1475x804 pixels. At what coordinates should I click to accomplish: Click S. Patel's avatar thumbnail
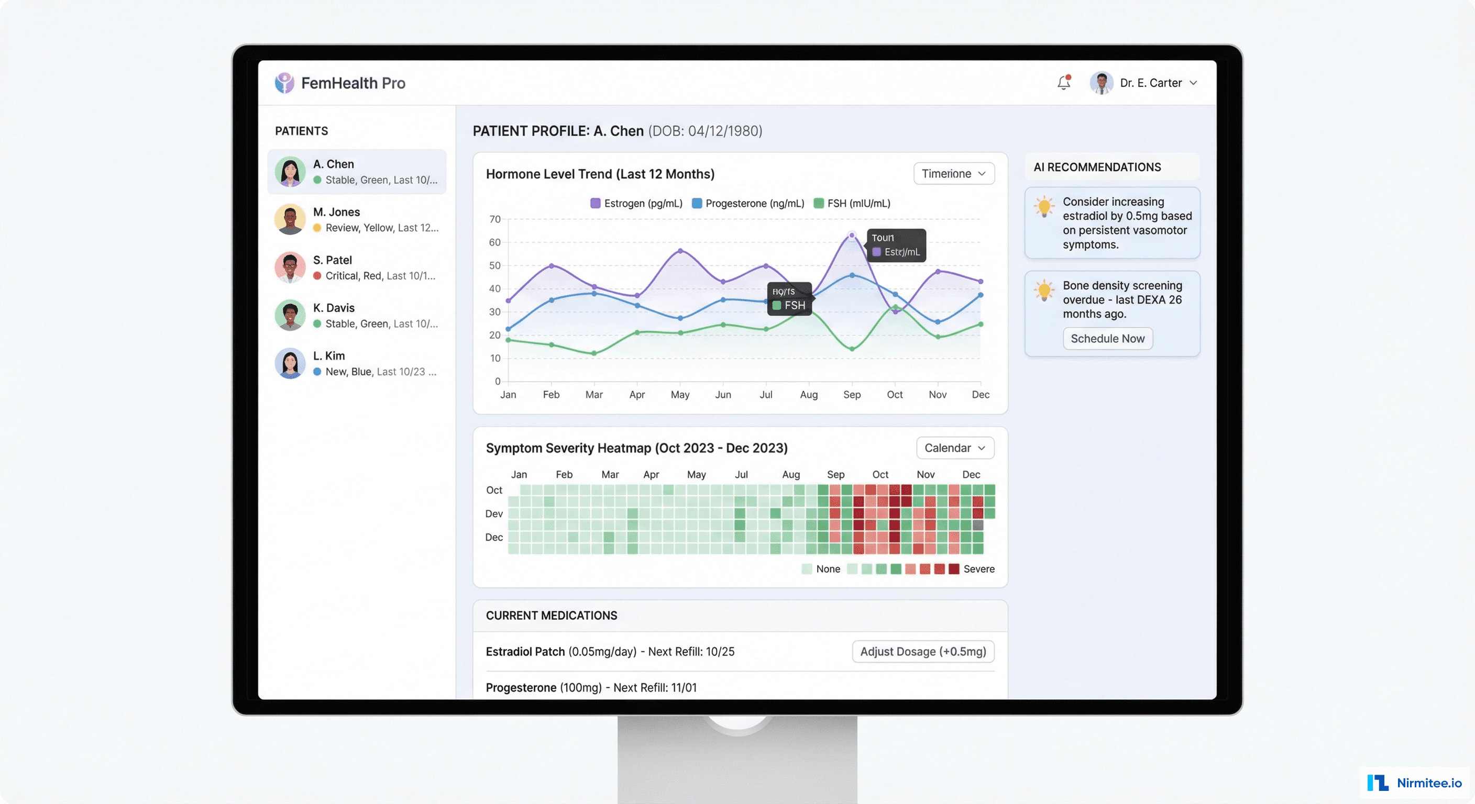[291, 267]
